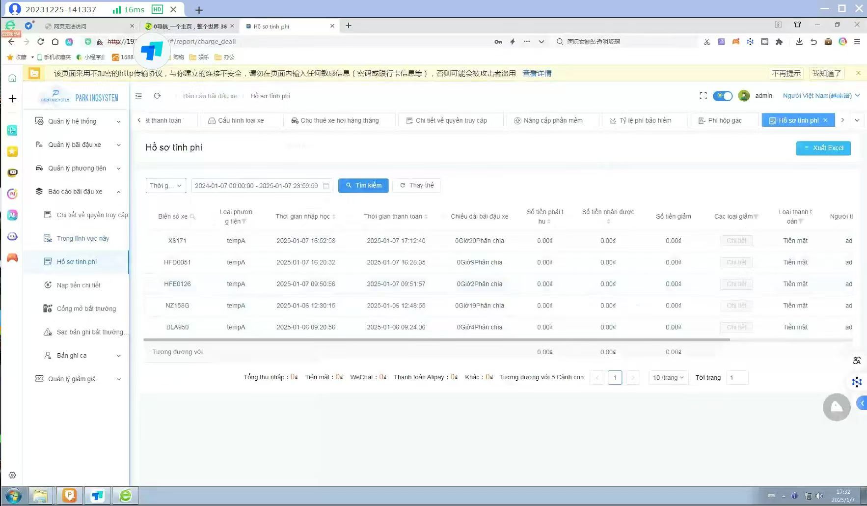Viewport: 867px width, 506px height.
Task: Refresh the page using the reload icon
Action: pos(157,96)
